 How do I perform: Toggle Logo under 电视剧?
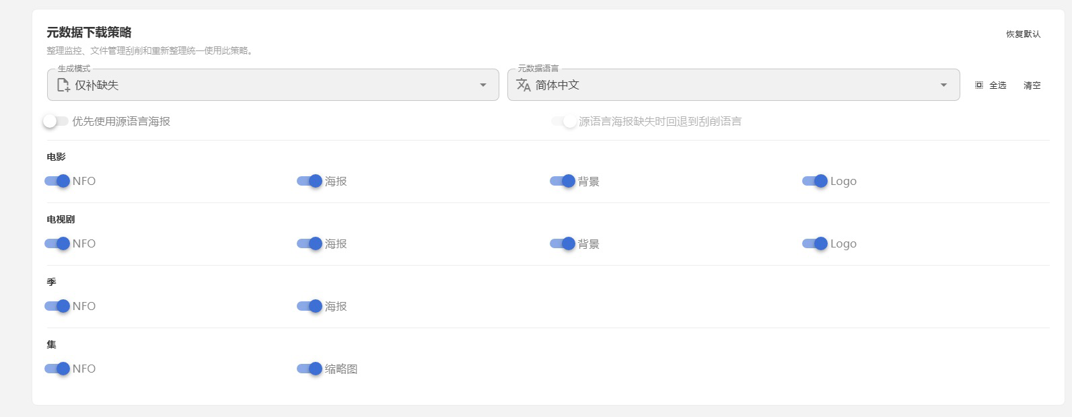(x=815, y=243)
